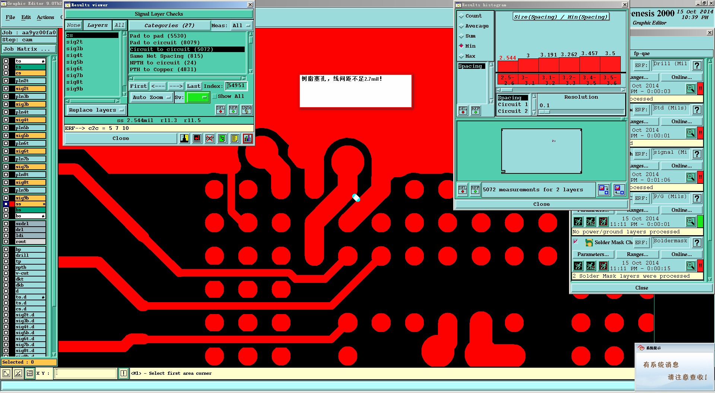Select the Min radio option

tap(461, 46)
